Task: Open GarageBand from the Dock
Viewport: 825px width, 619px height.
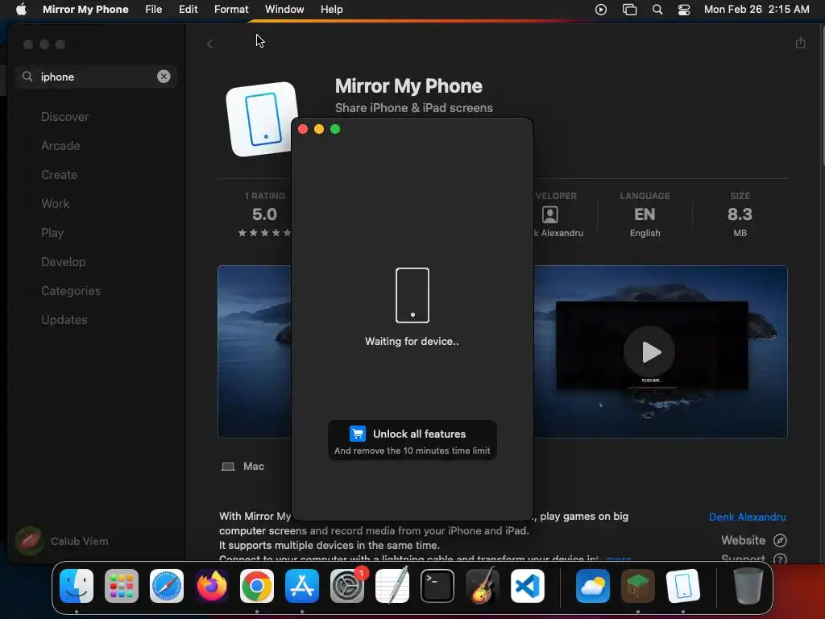Action: click(x=483, y=586)
